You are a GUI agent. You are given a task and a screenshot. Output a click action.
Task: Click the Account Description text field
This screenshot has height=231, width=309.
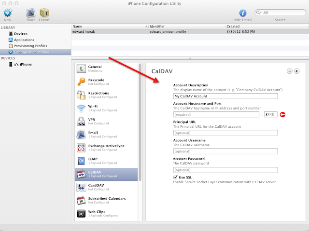225,96
